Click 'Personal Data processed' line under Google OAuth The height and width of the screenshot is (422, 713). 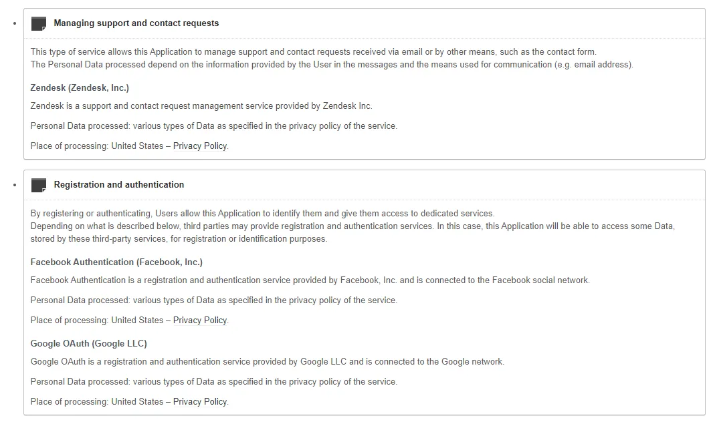tap(213, 382)
